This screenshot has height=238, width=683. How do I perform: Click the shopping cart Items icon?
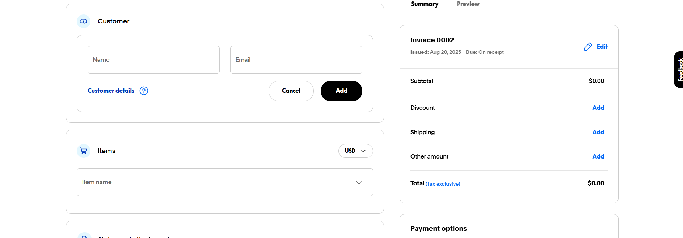(x=84, y=151)
